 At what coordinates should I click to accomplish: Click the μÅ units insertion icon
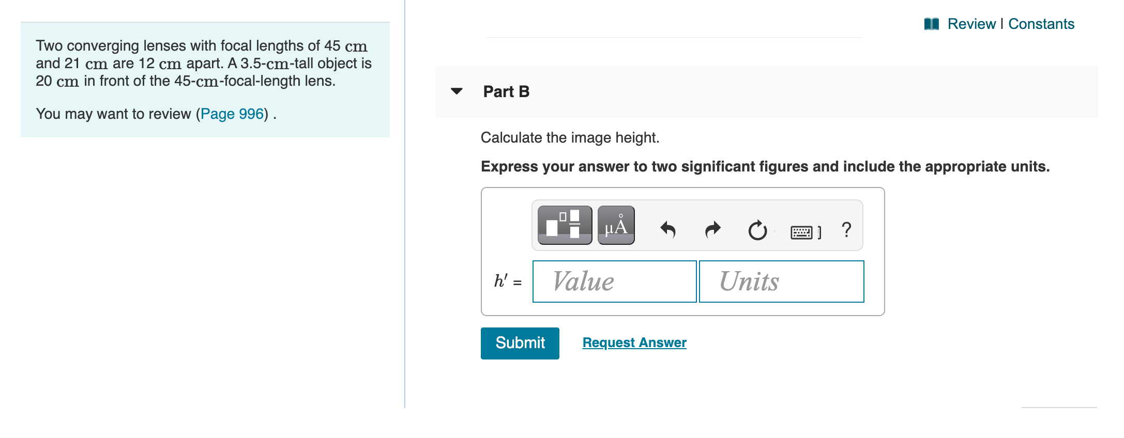click(616, 225)
